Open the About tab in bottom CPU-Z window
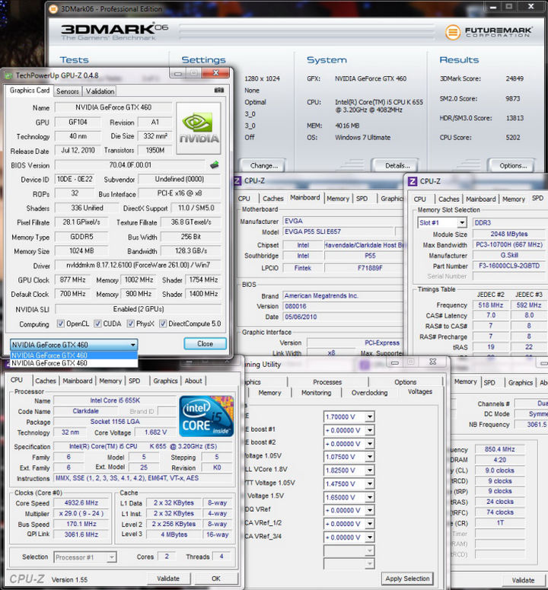 coord(193,381)
